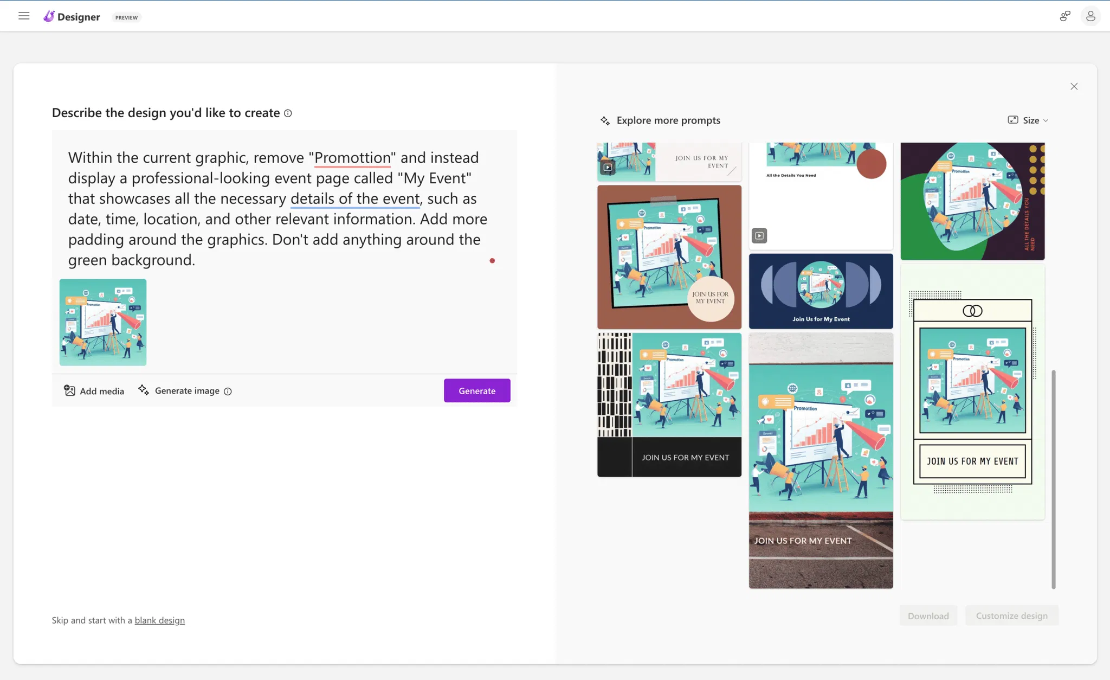Close the design creation dialog
This screenshot has height=680, width=1110.
(1074, 86)
